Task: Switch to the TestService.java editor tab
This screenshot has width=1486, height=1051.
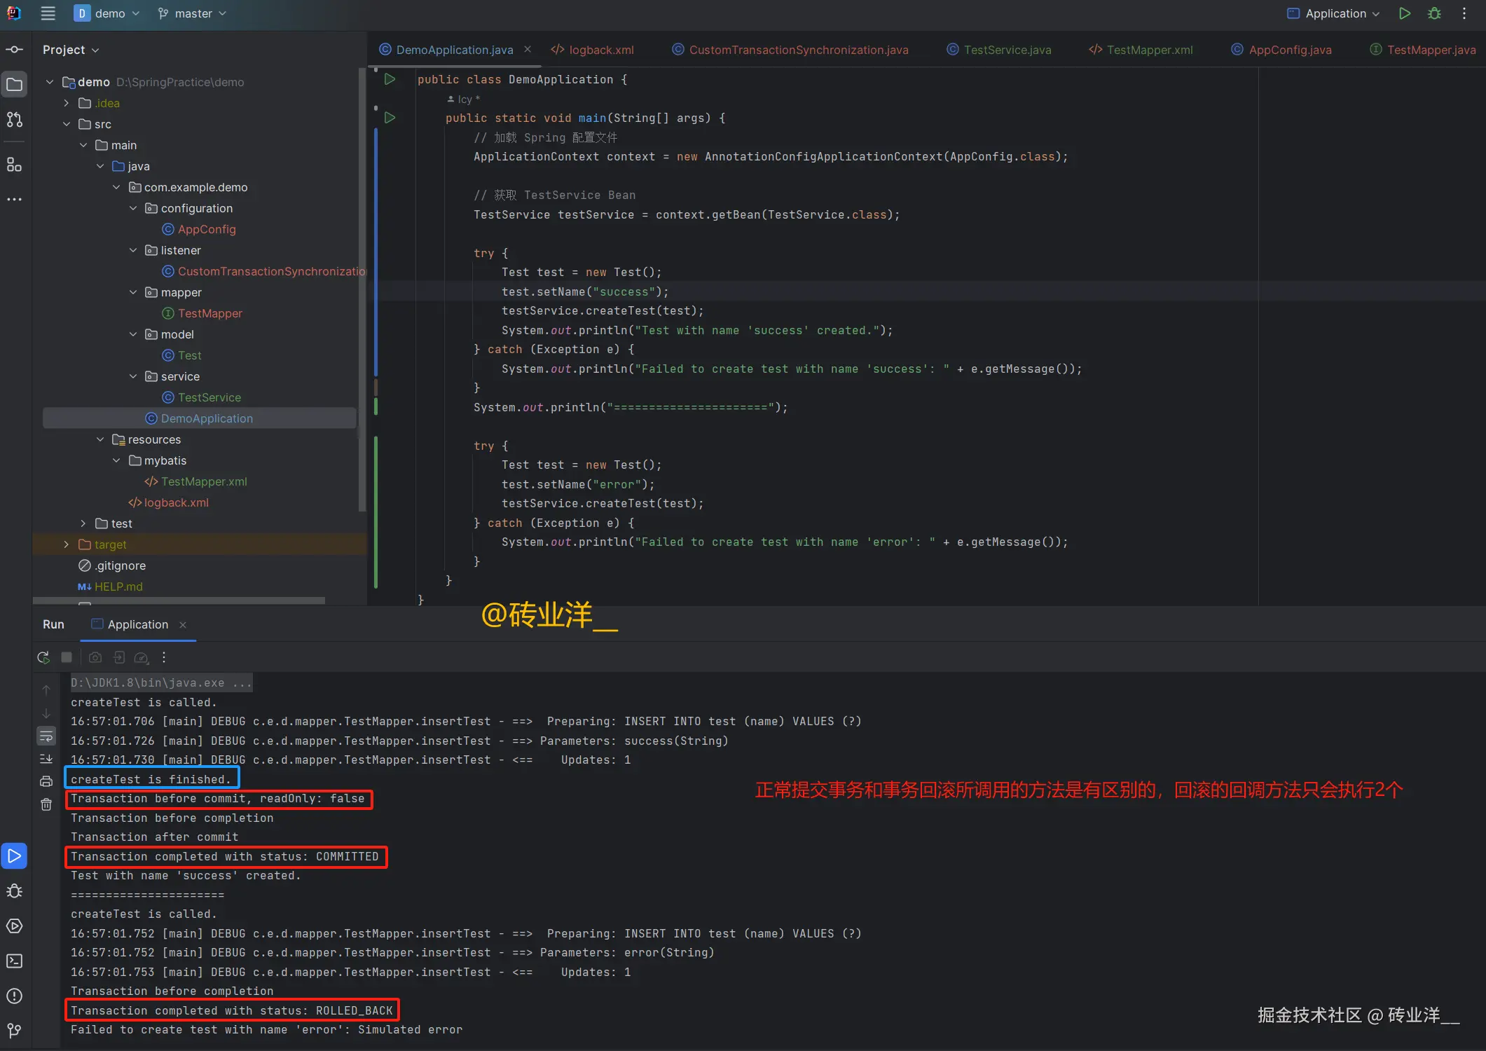Action: pyautogui.click(x=1006, y=50)
